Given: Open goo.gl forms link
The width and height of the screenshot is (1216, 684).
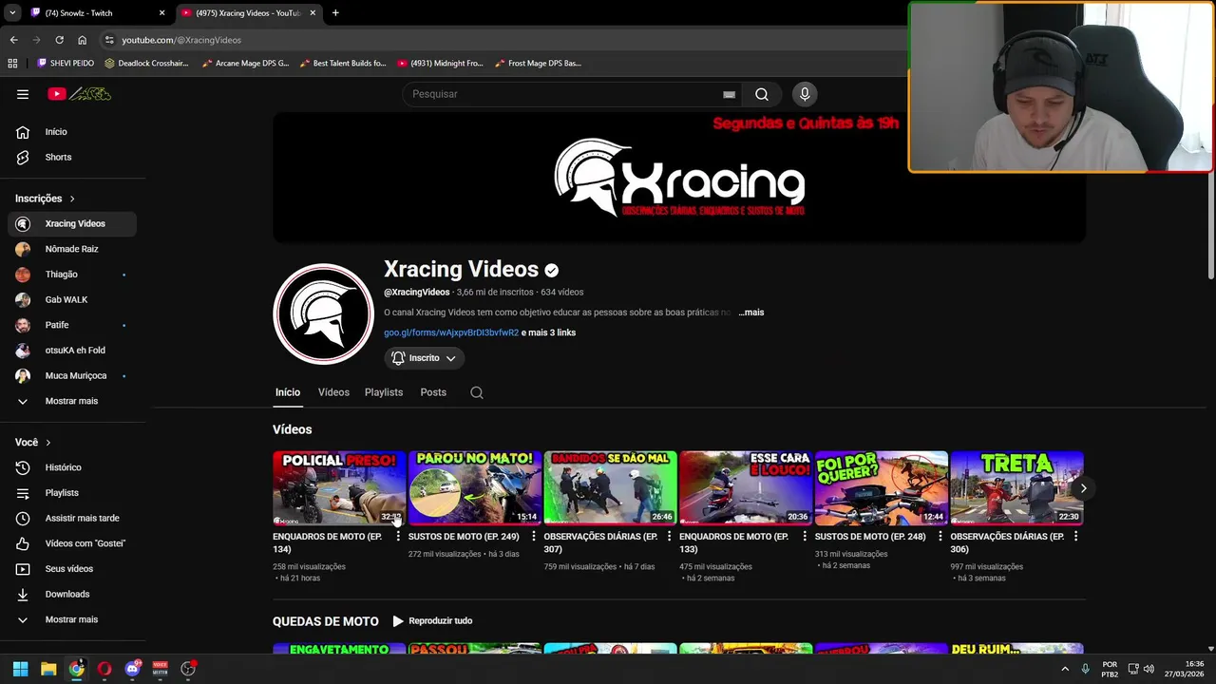Looking at the screenshot, I should coord(451,332).
